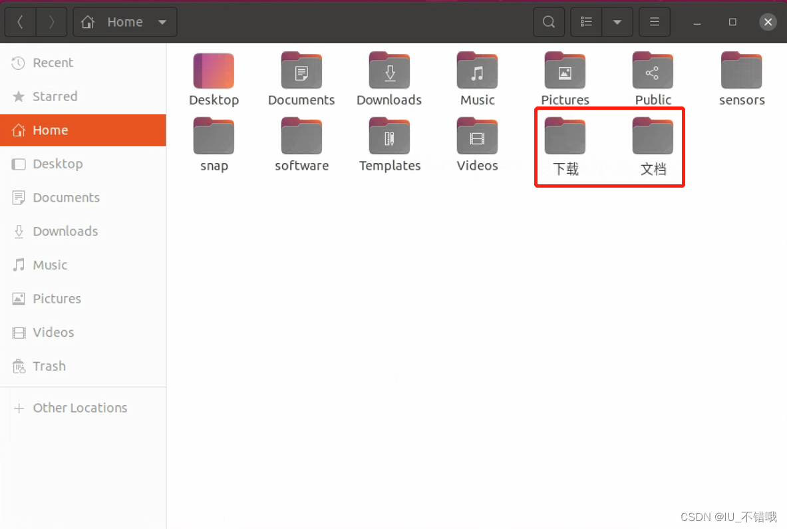Go back with the left arrow button

coord(21,22)
